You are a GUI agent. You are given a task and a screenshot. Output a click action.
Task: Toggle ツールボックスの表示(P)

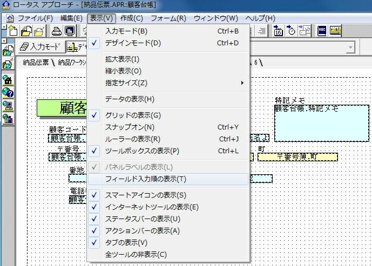pyautogui.click(x=168, y=151)
